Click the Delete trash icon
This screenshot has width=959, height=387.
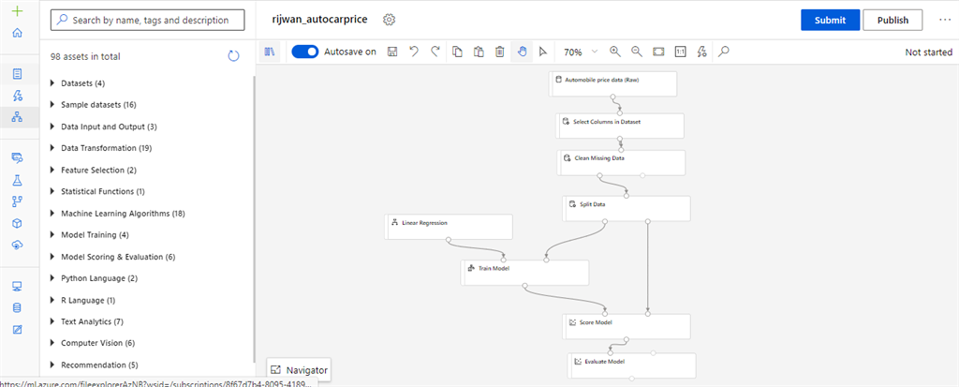[x=500, y=52]
